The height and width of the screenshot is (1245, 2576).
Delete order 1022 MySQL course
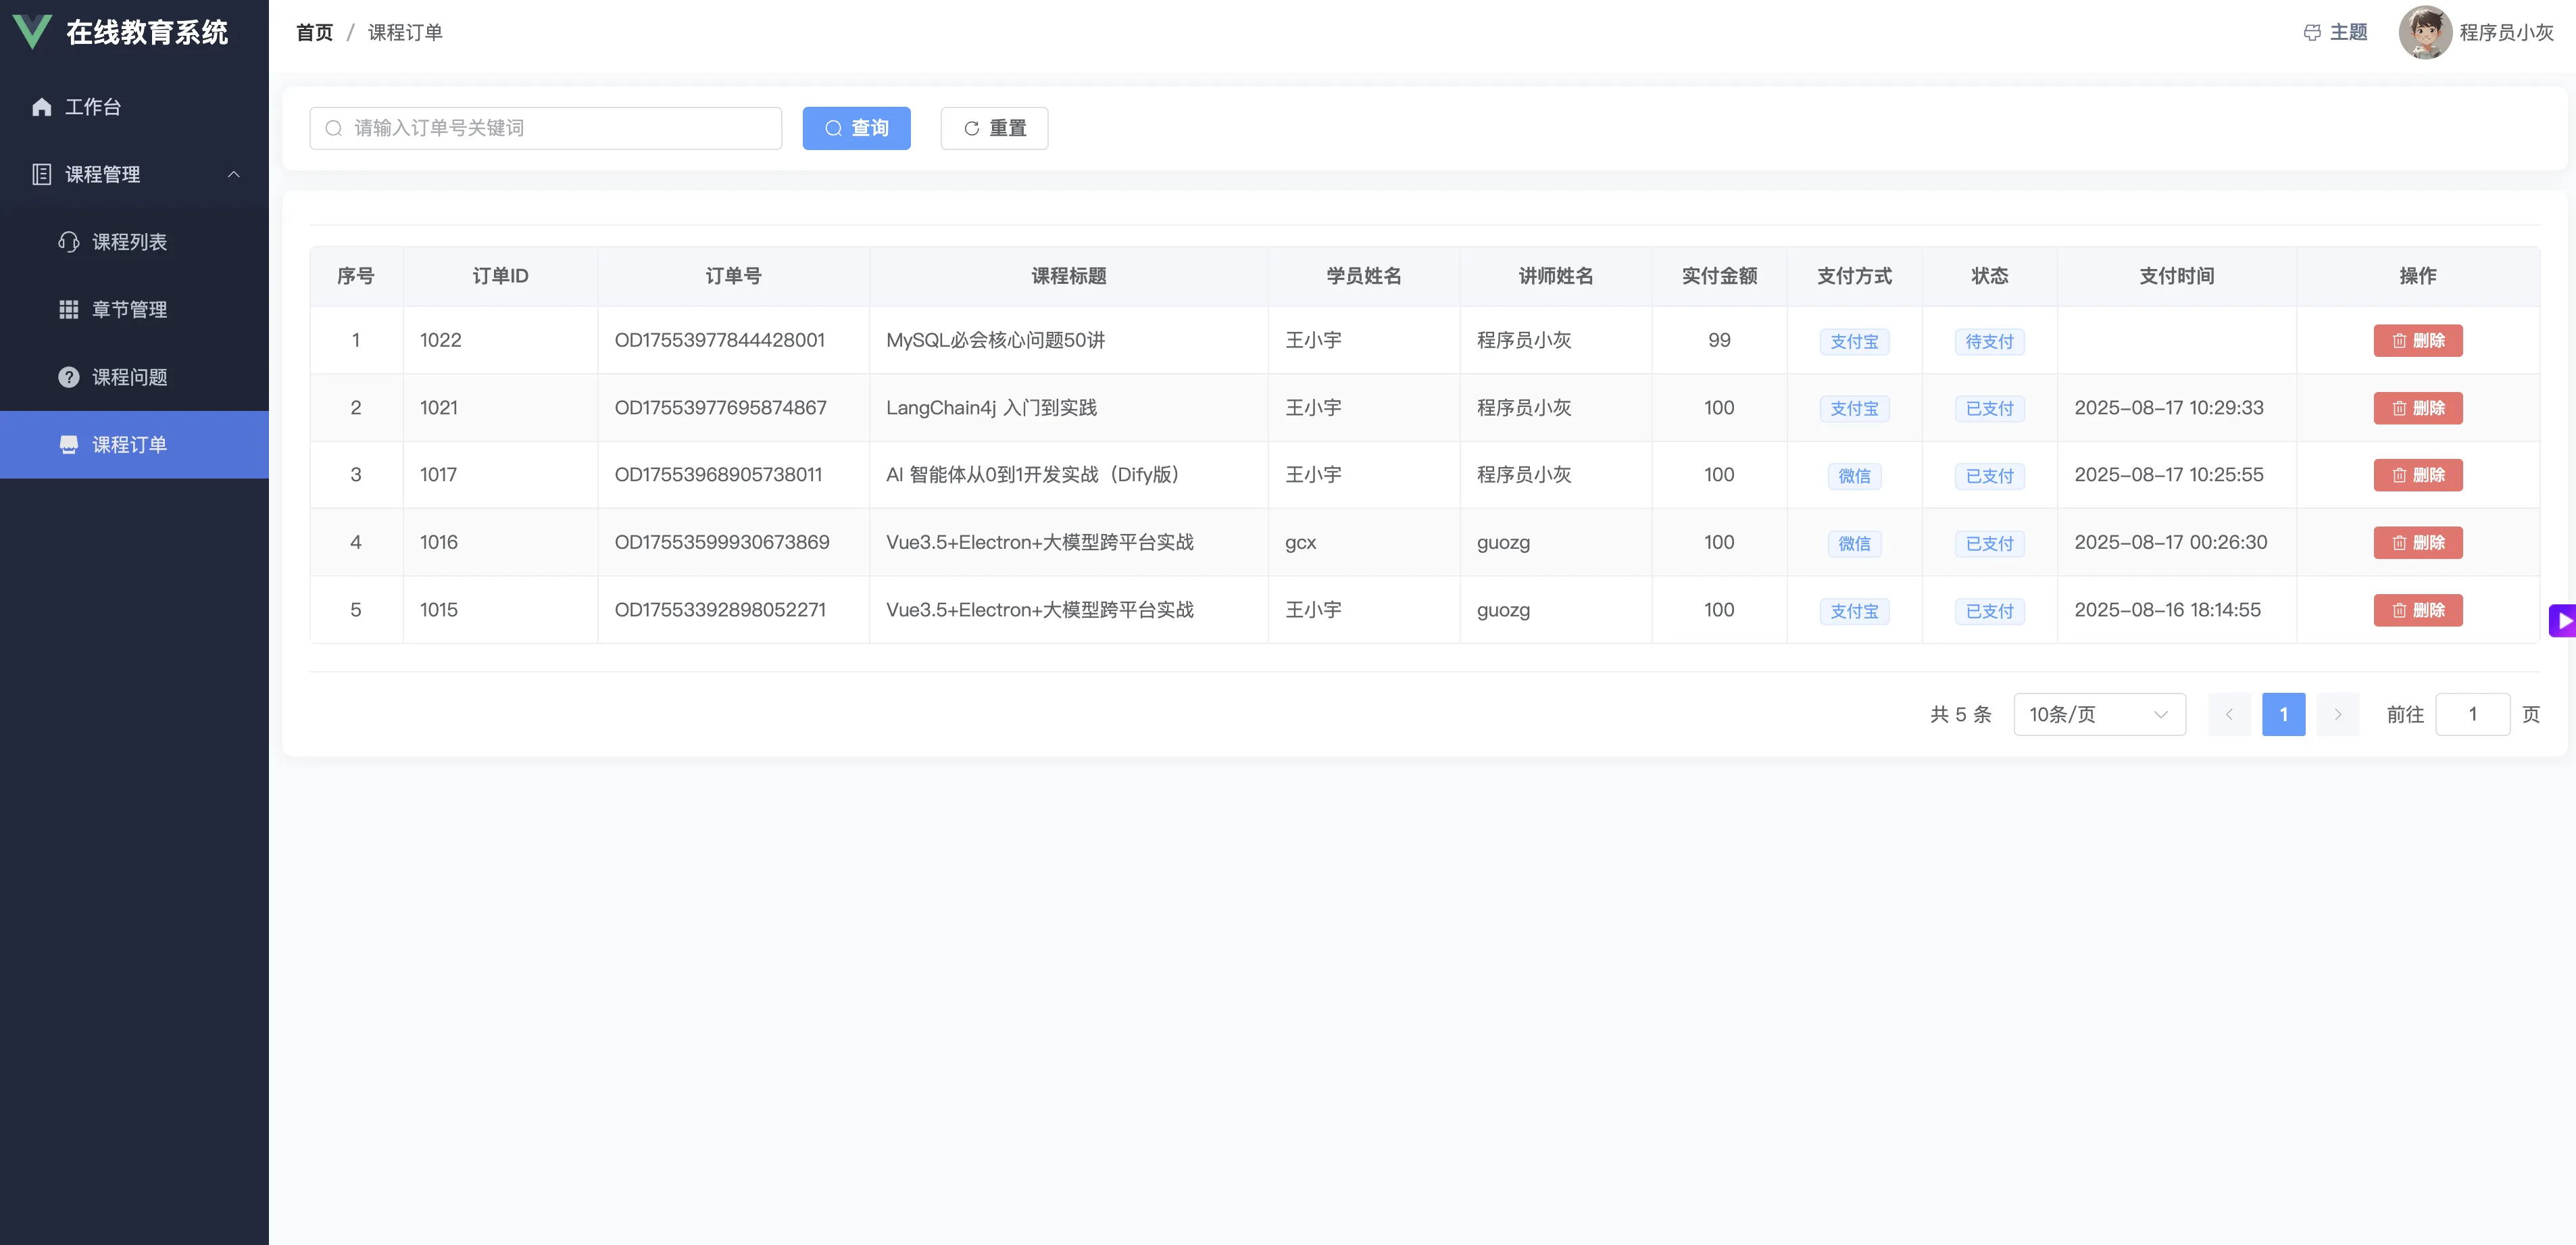pyautogui.click(x=2417, y=340)
